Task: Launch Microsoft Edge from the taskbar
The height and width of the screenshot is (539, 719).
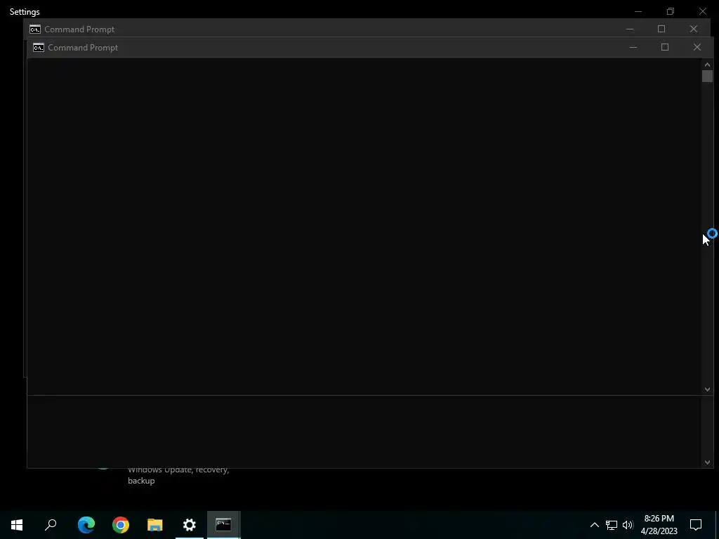Action: (x=86, y=525)
